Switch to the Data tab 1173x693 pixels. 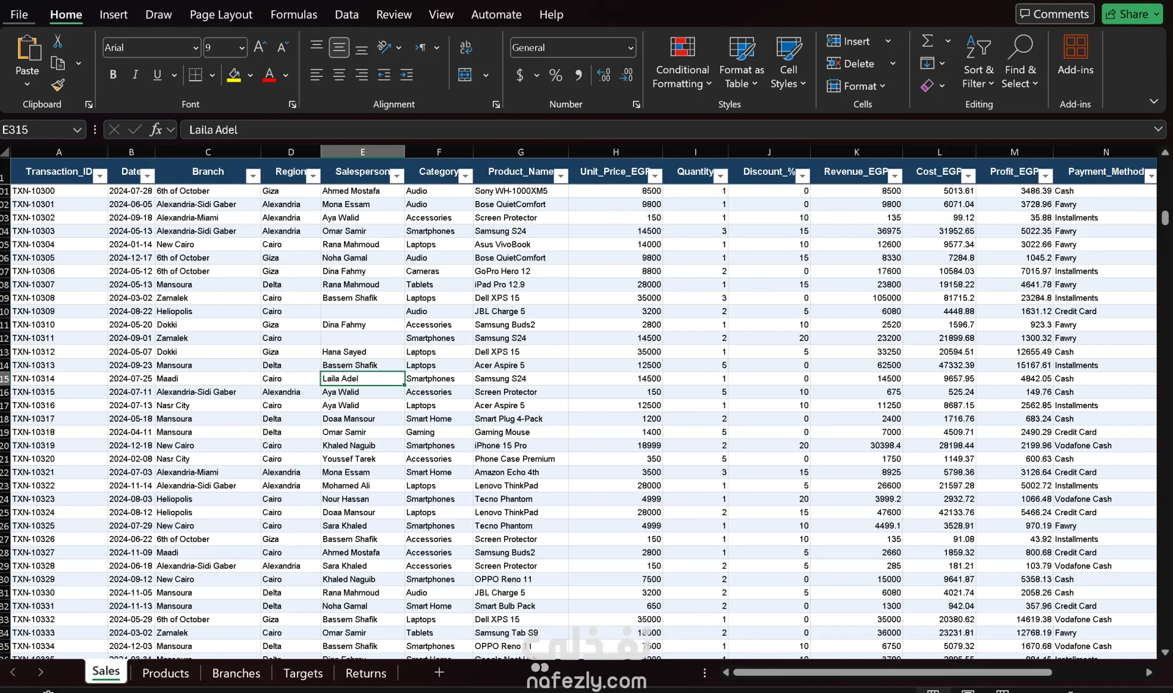346,14
